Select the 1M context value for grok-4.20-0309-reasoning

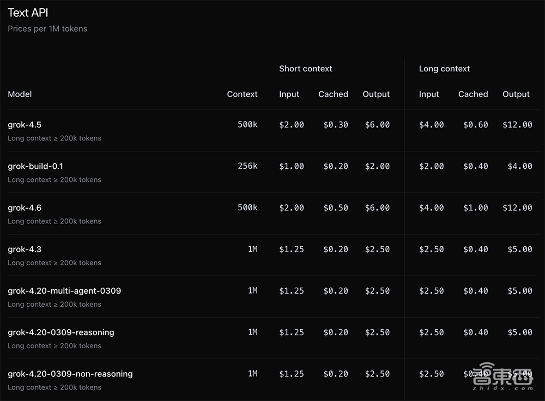click(253, 332)
